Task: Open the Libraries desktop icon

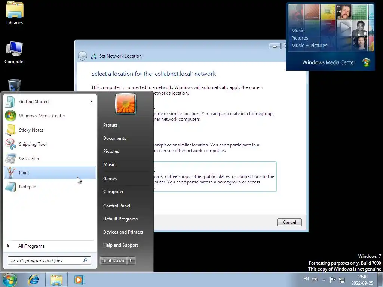Action: tap(15, 13)
